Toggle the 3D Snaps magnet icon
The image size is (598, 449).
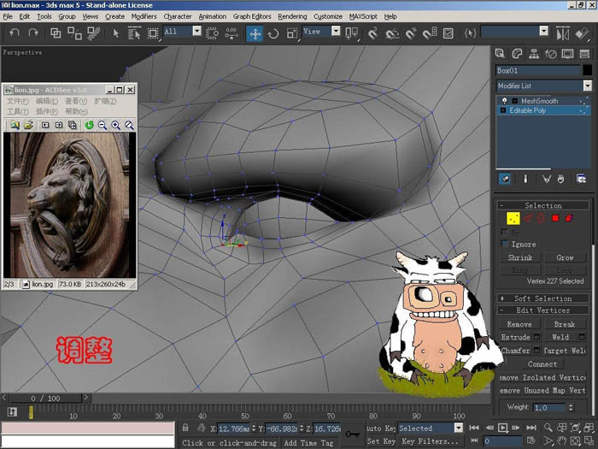[373, 33]
